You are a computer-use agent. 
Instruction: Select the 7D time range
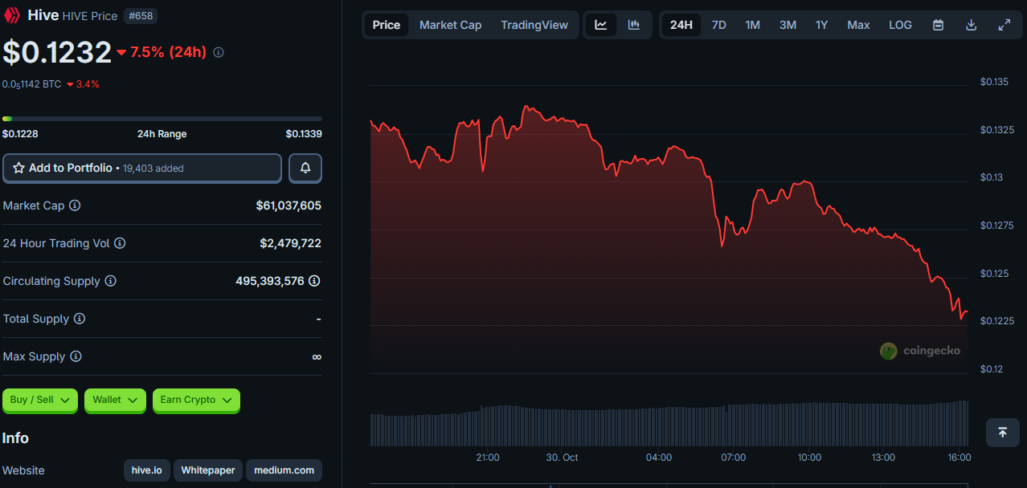[x=718, y=25]
